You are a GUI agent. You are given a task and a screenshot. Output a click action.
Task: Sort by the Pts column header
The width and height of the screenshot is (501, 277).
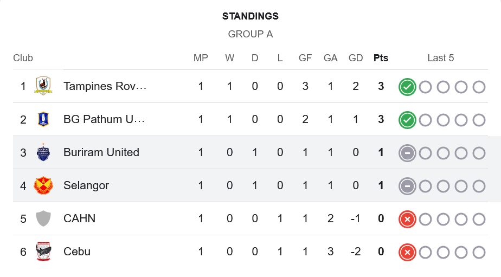click(381, 58)
